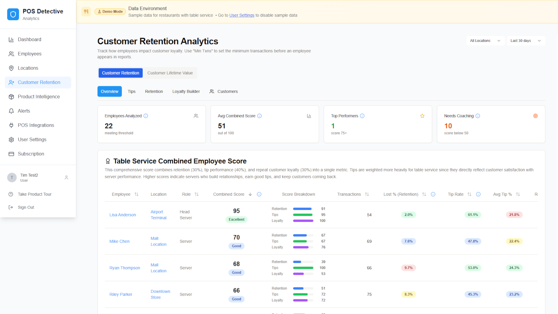Click the Lost % (Retention) info icon
Image resolution: width=558 pixels, height=314 pixels.
(433, 194)
